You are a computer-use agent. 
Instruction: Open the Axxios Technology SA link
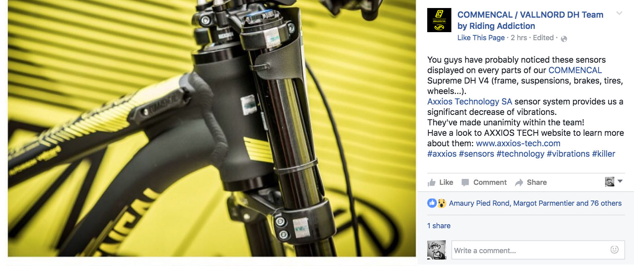click(x=469, y=102)
